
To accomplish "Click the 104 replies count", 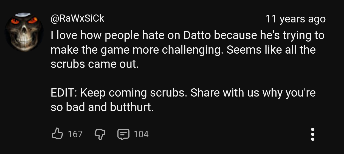I will coord(141,134).
